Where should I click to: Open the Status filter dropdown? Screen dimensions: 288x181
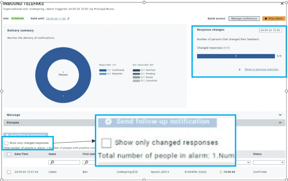[269, 162]
